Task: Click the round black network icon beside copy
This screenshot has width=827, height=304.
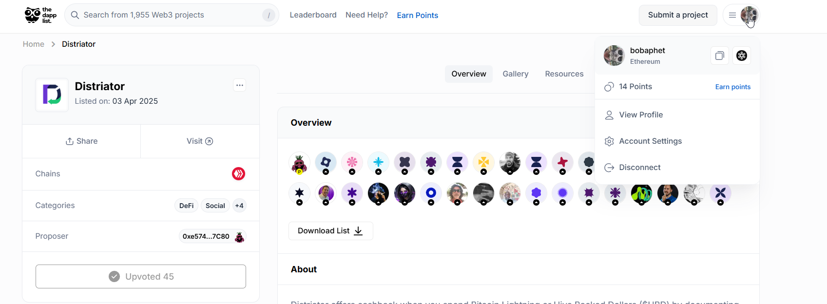Action: (742, 56)
